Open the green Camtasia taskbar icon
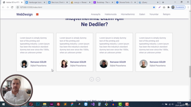This screenshot has width=191, height=107. (x=120, y=104)
